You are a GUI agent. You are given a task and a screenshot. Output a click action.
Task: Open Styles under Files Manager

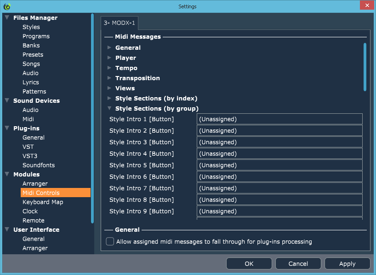tap(31, 27)
